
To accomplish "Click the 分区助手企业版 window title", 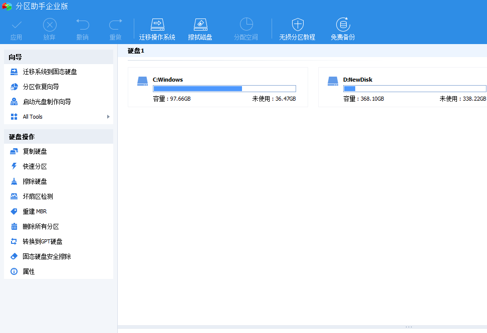I will (x=42, y=6).
